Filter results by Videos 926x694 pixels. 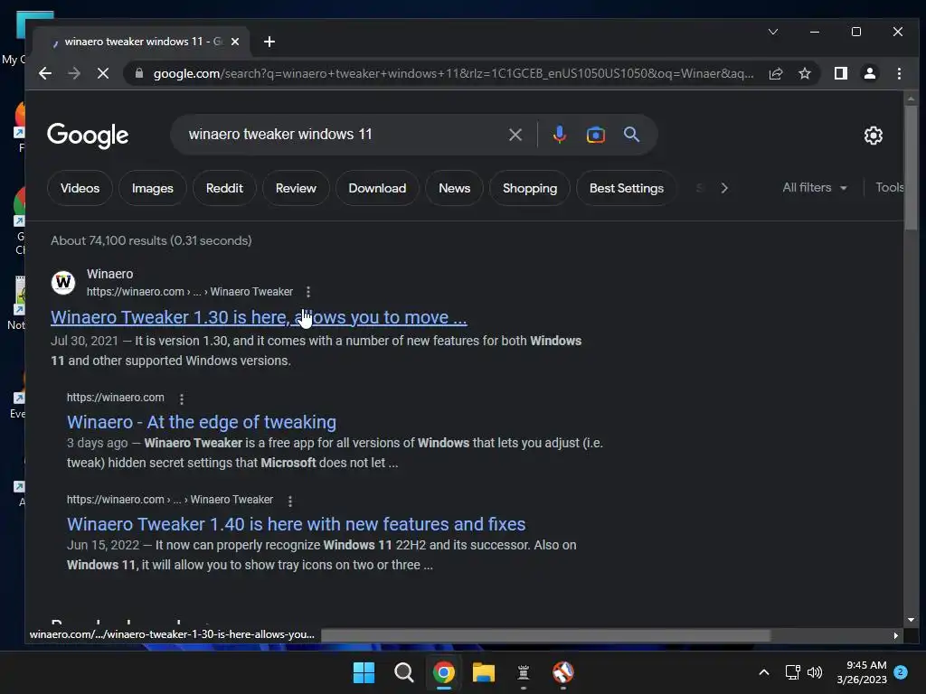click(80, 188)
